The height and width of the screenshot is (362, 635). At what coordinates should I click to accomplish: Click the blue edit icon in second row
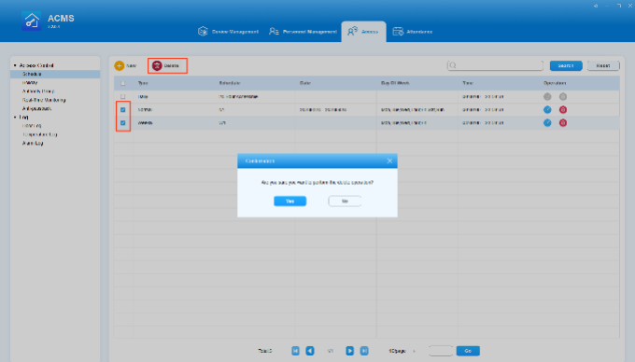pos(547,109)
